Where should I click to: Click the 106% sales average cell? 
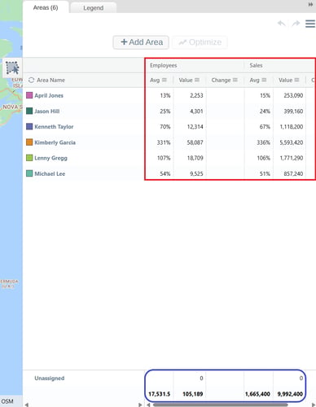click(264, 158)
